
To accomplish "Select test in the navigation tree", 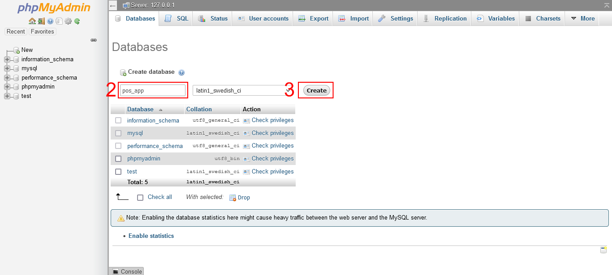I will pos(26,96).
